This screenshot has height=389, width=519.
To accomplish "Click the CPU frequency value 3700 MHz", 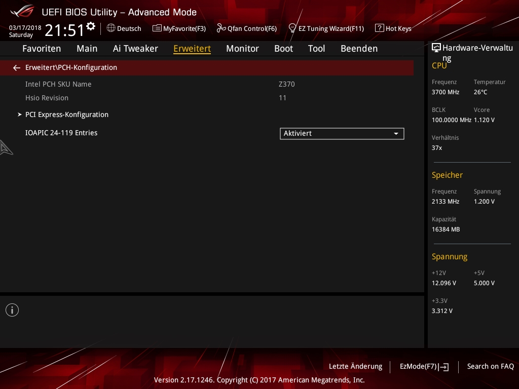I will 446,92.
